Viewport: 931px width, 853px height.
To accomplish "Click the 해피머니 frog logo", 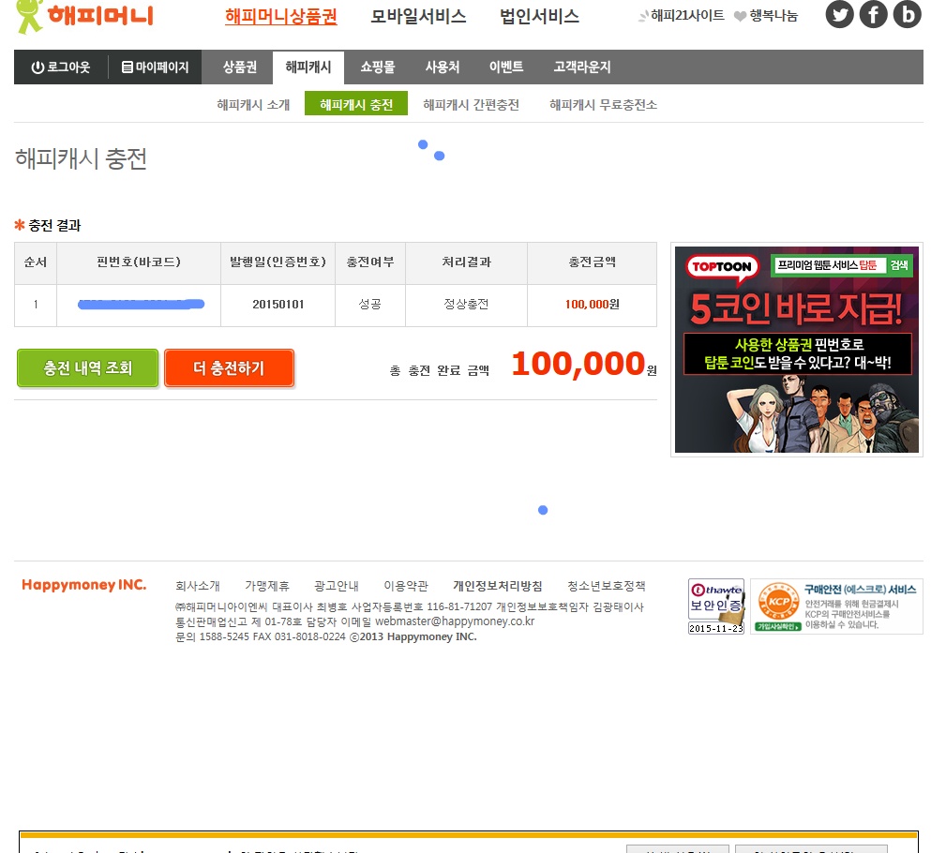I will [x=84, y=16].
